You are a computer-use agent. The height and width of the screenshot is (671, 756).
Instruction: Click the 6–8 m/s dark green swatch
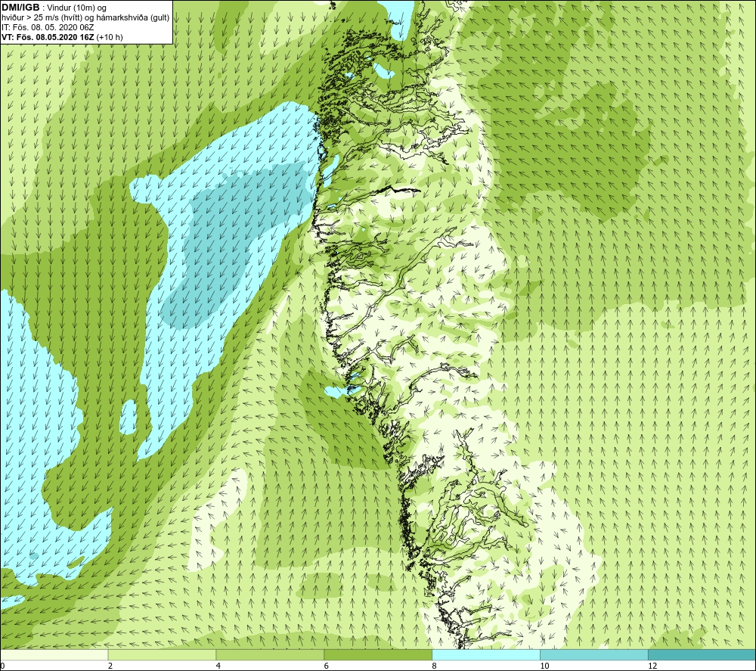pos(378,655)
